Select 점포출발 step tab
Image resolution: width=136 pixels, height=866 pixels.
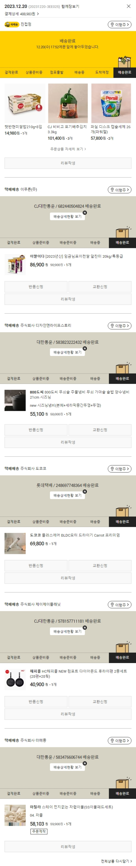57,72
